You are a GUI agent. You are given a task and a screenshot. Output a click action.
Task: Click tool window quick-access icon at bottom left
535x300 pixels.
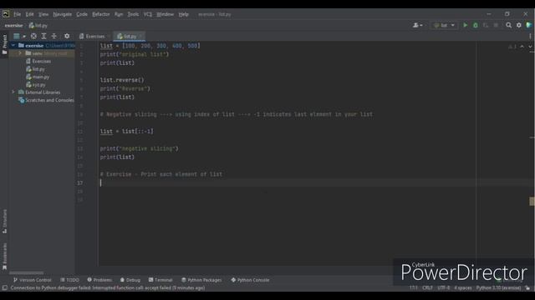(x=4, y=288)
